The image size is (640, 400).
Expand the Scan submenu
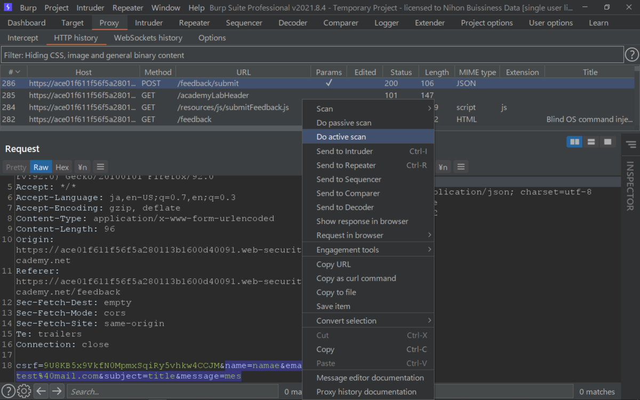368,109
